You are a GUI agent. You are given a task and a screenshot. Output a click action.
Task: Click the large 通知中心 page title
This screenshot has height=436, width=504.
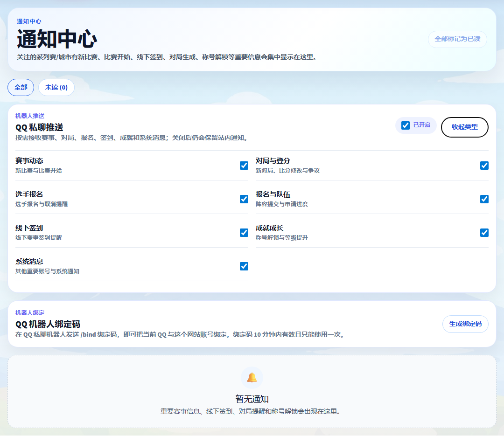point(57,39)
